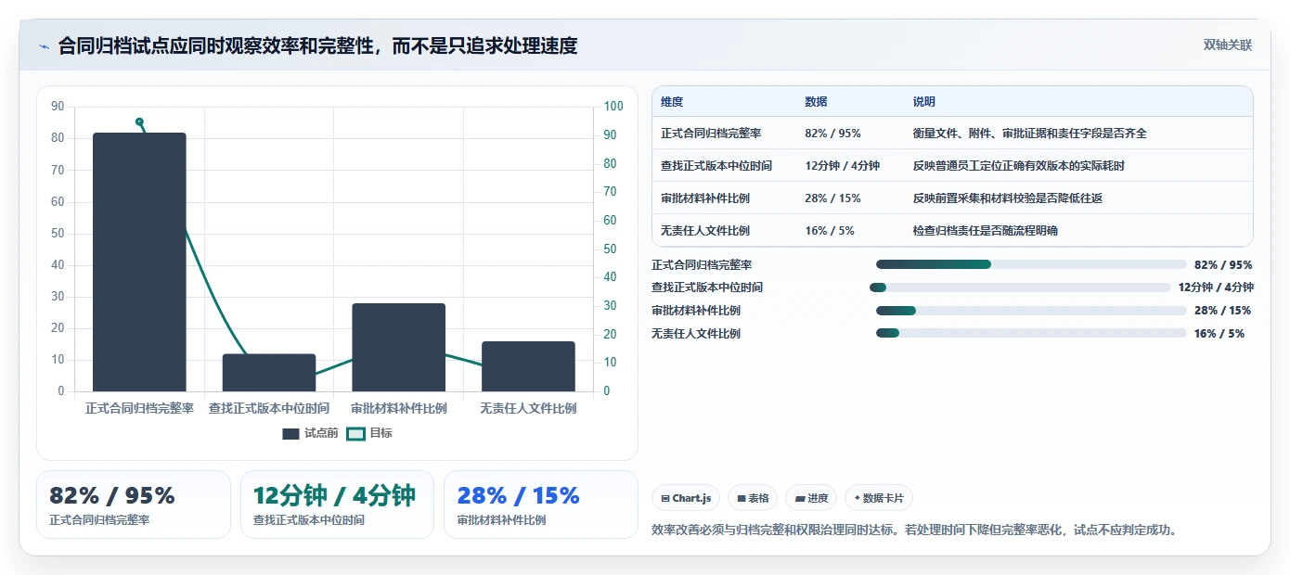The width and height of the screenshot is (1290, 575).
Task: Click the chart bar for 正式合同归档完整率
Action: (x=139, y=262)
